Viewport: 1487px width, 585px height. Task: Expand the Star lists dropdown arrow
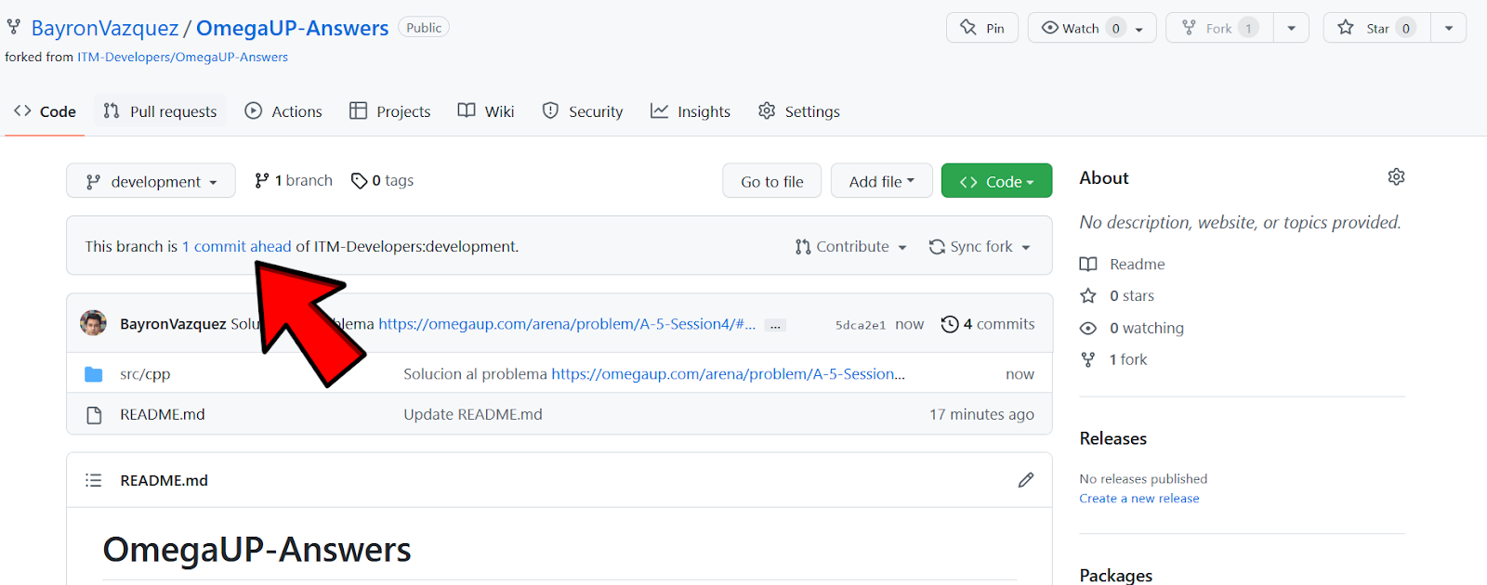1449,28
